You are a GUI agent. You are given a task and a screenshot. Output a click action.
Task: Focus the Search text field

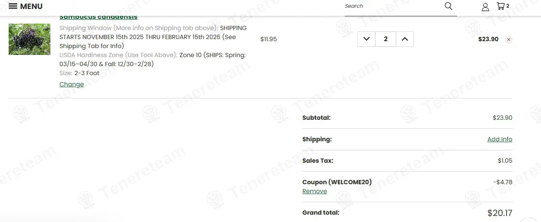tap(392, 6)
